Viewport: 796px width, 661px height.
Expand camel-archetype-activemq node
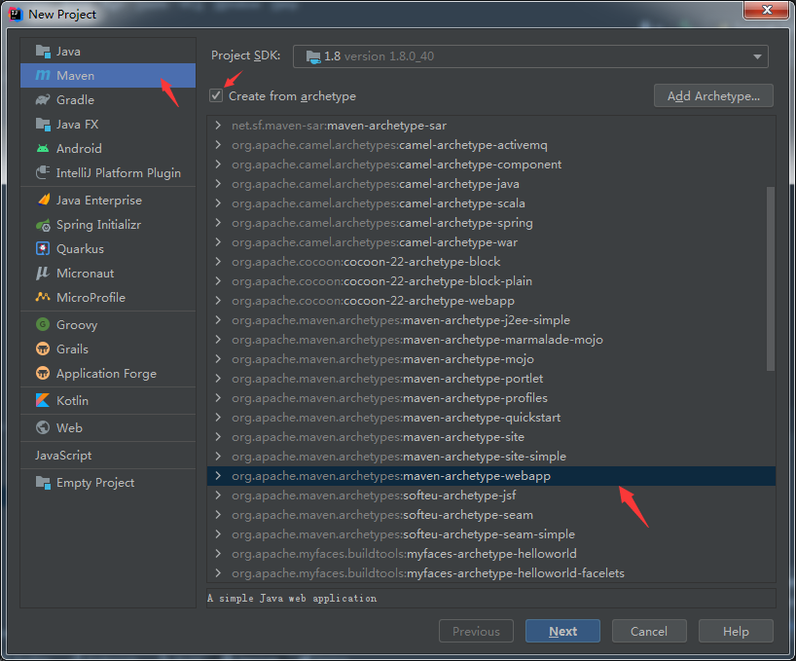(218, 145)
